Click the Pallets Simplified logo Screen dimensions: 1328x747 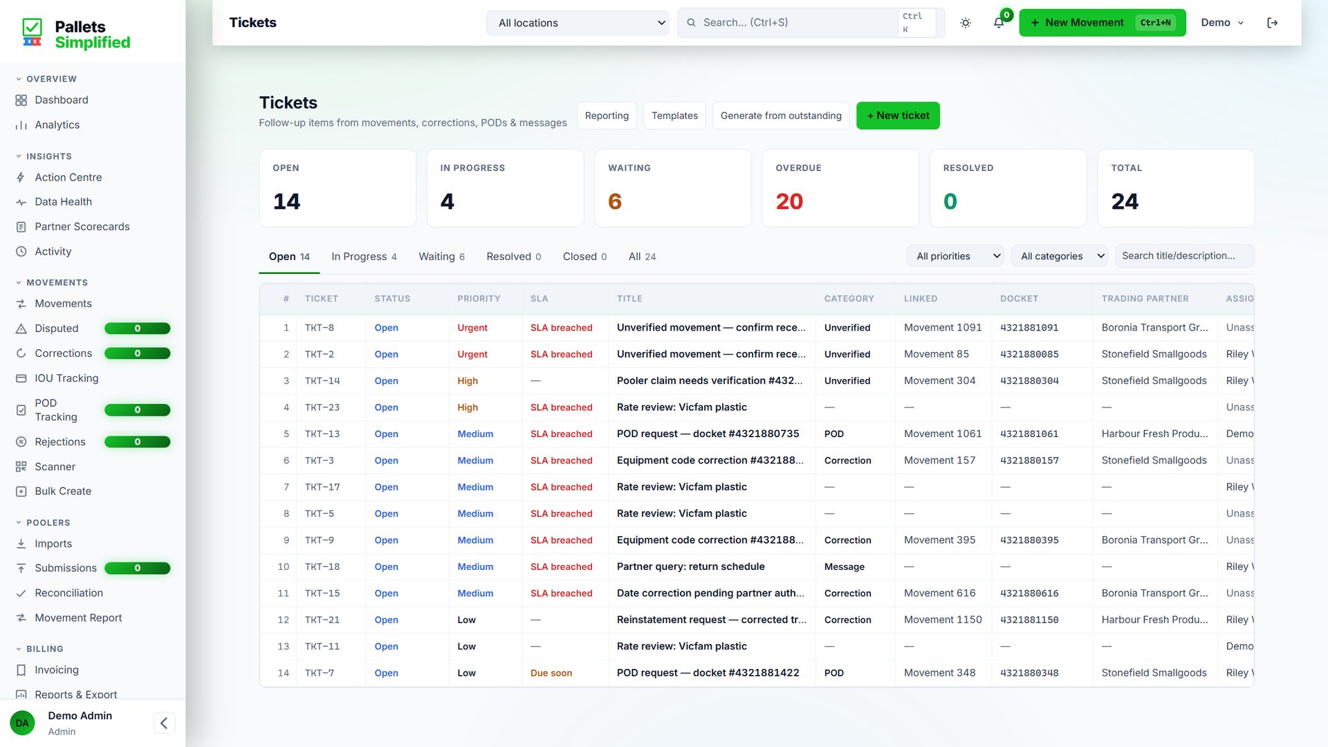coord(76,35)
